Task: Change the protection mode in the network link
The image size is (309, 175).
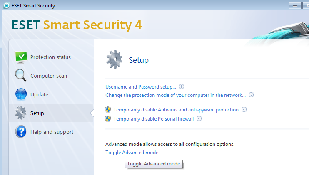Action: [176, 95]
